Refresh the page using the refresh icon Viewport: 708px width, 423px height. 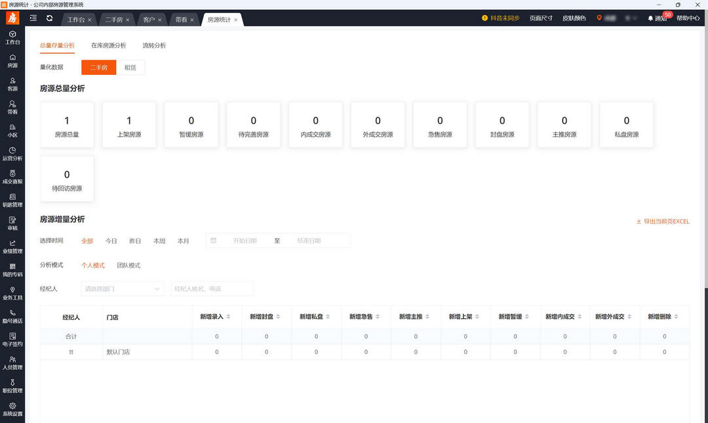(49, 18)
